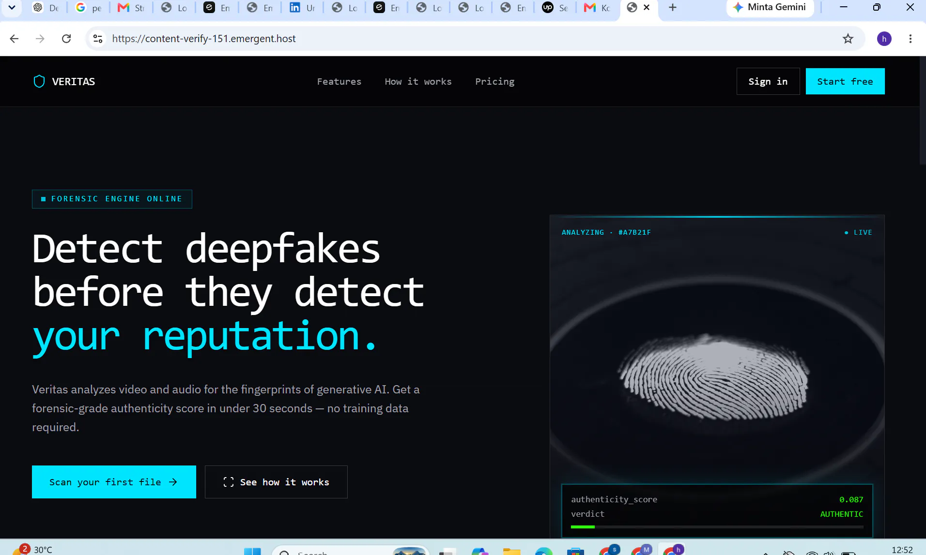Viewport: 926px width, 555px height.
Task: Close the active browser tab
Action: [647, 8]
